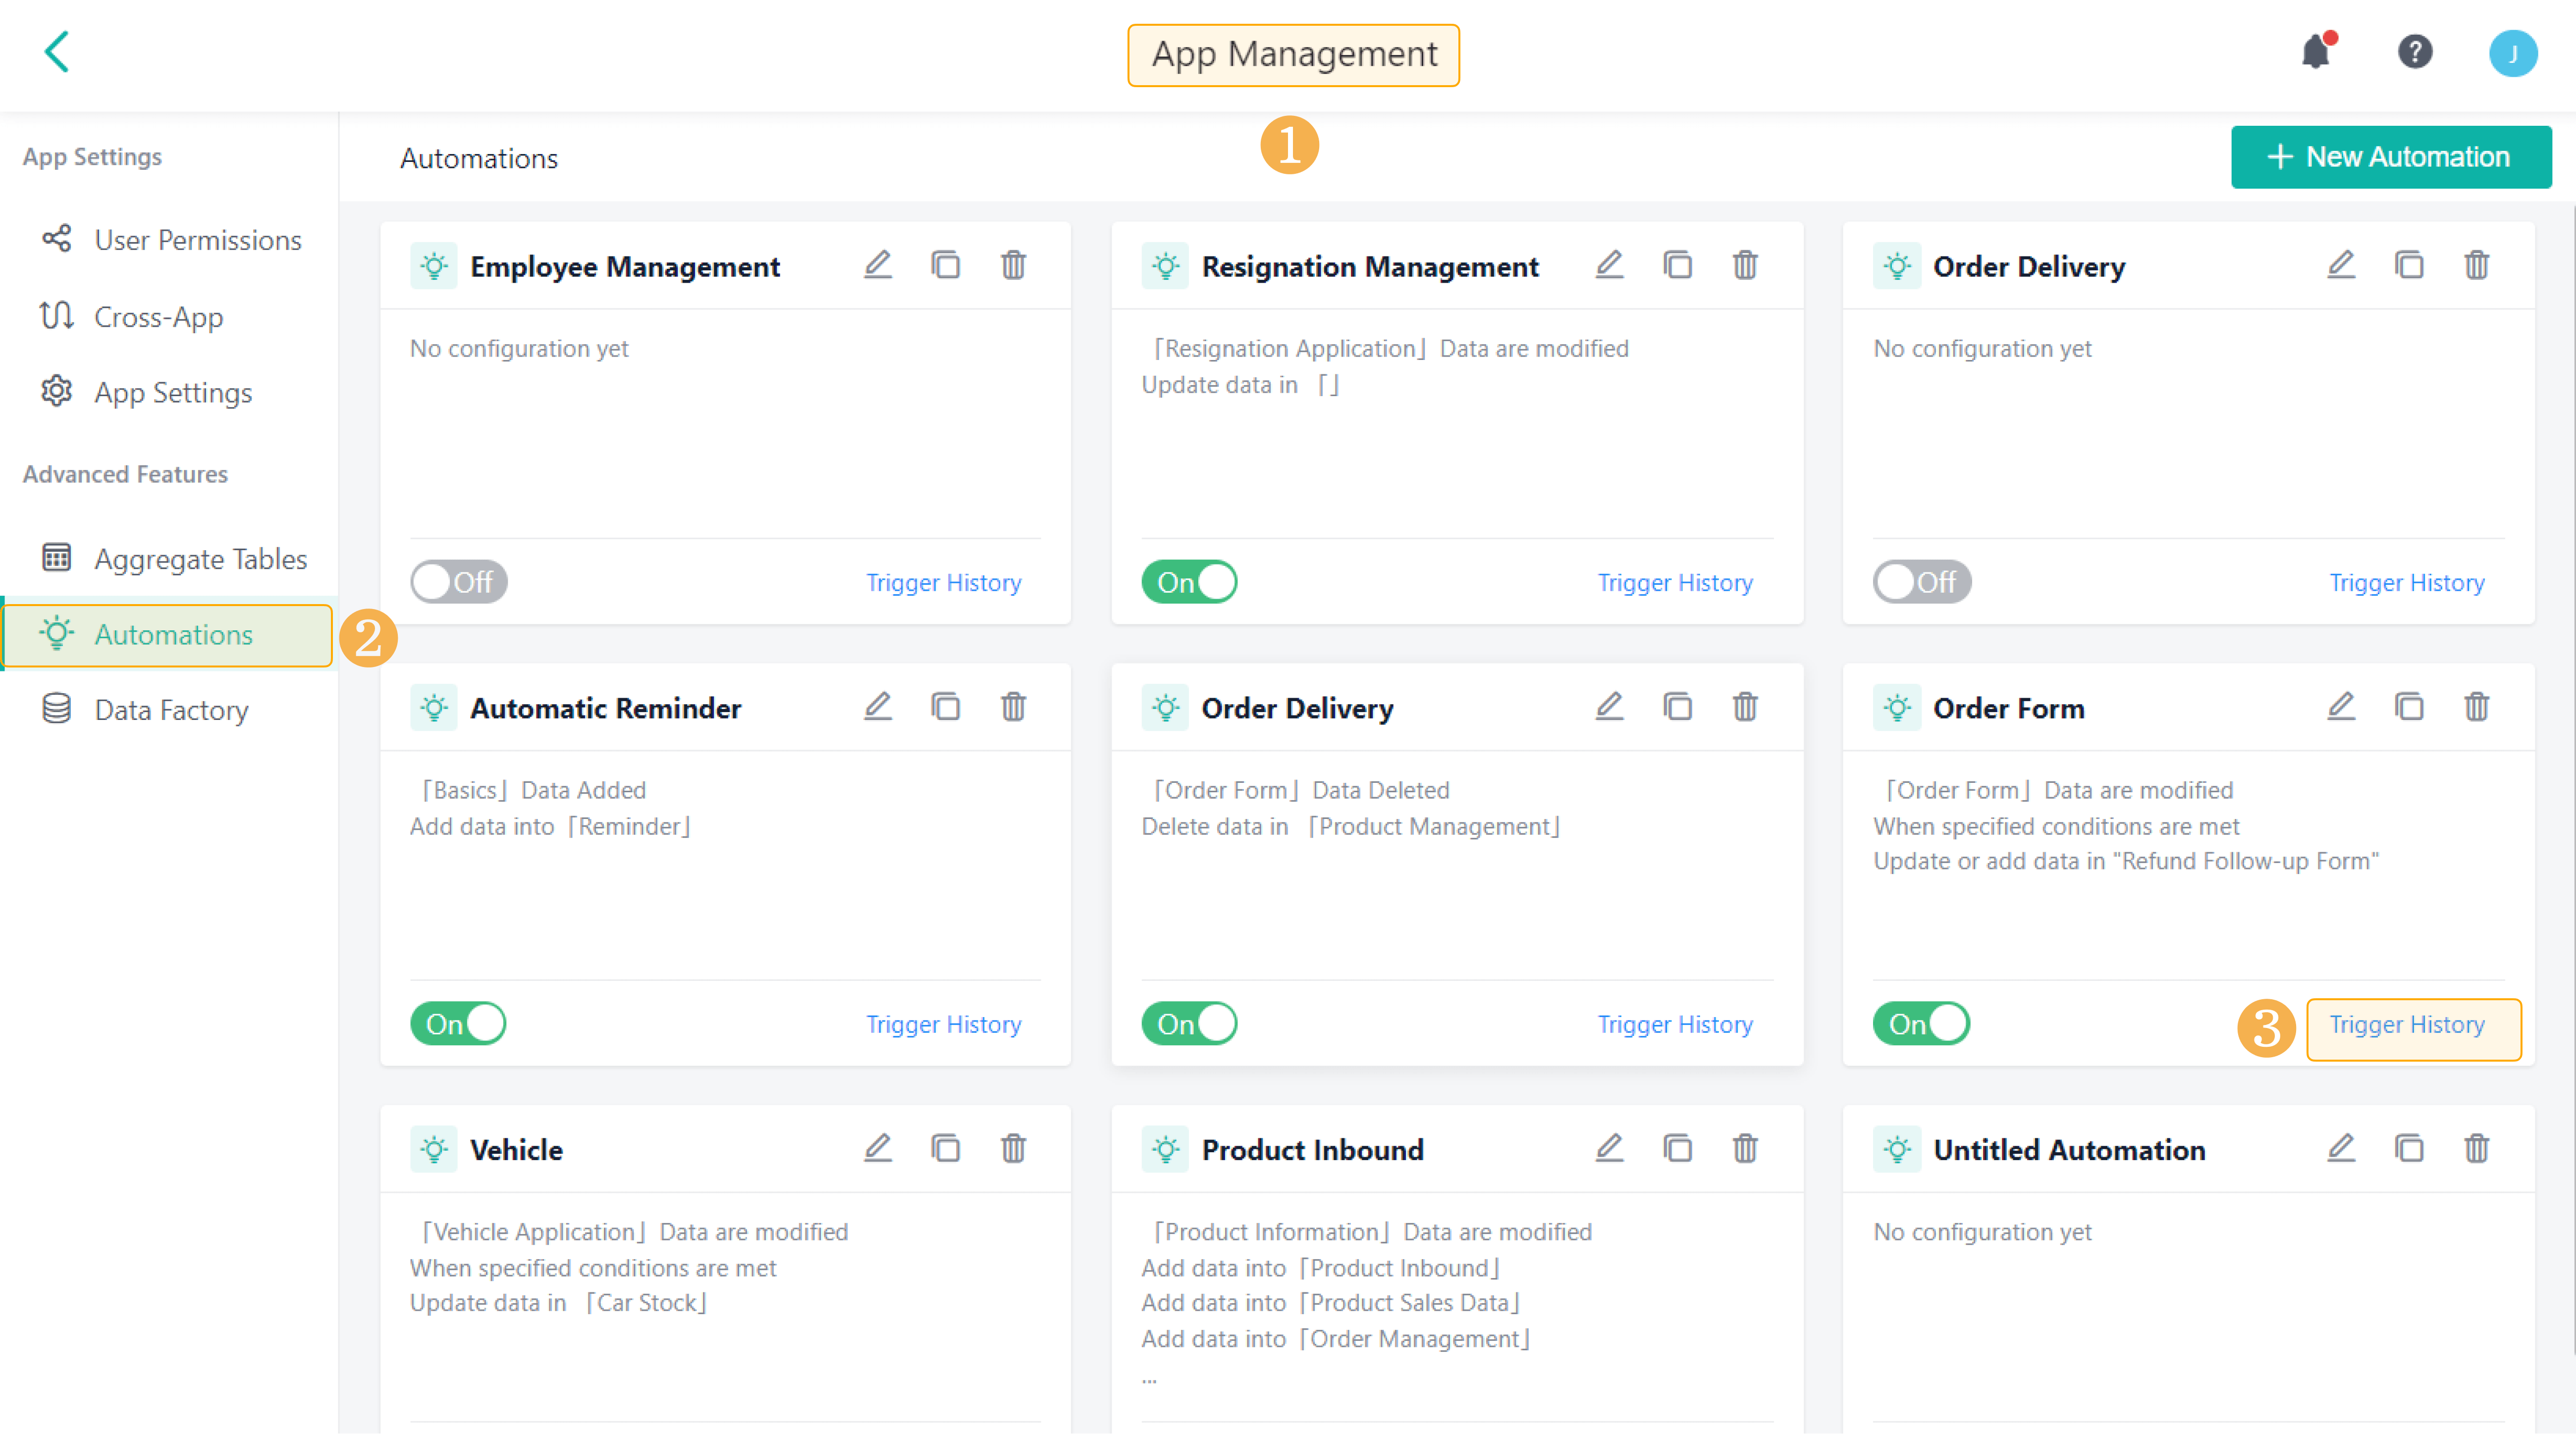Create a New Automation
The height and width of the screenshot is (1434, 2576).
[2391, 157]
